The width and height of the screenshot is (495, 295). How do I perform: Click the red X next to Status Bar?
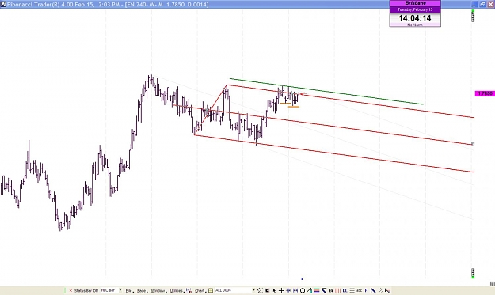pyautogui.click(x=70, y=290)
